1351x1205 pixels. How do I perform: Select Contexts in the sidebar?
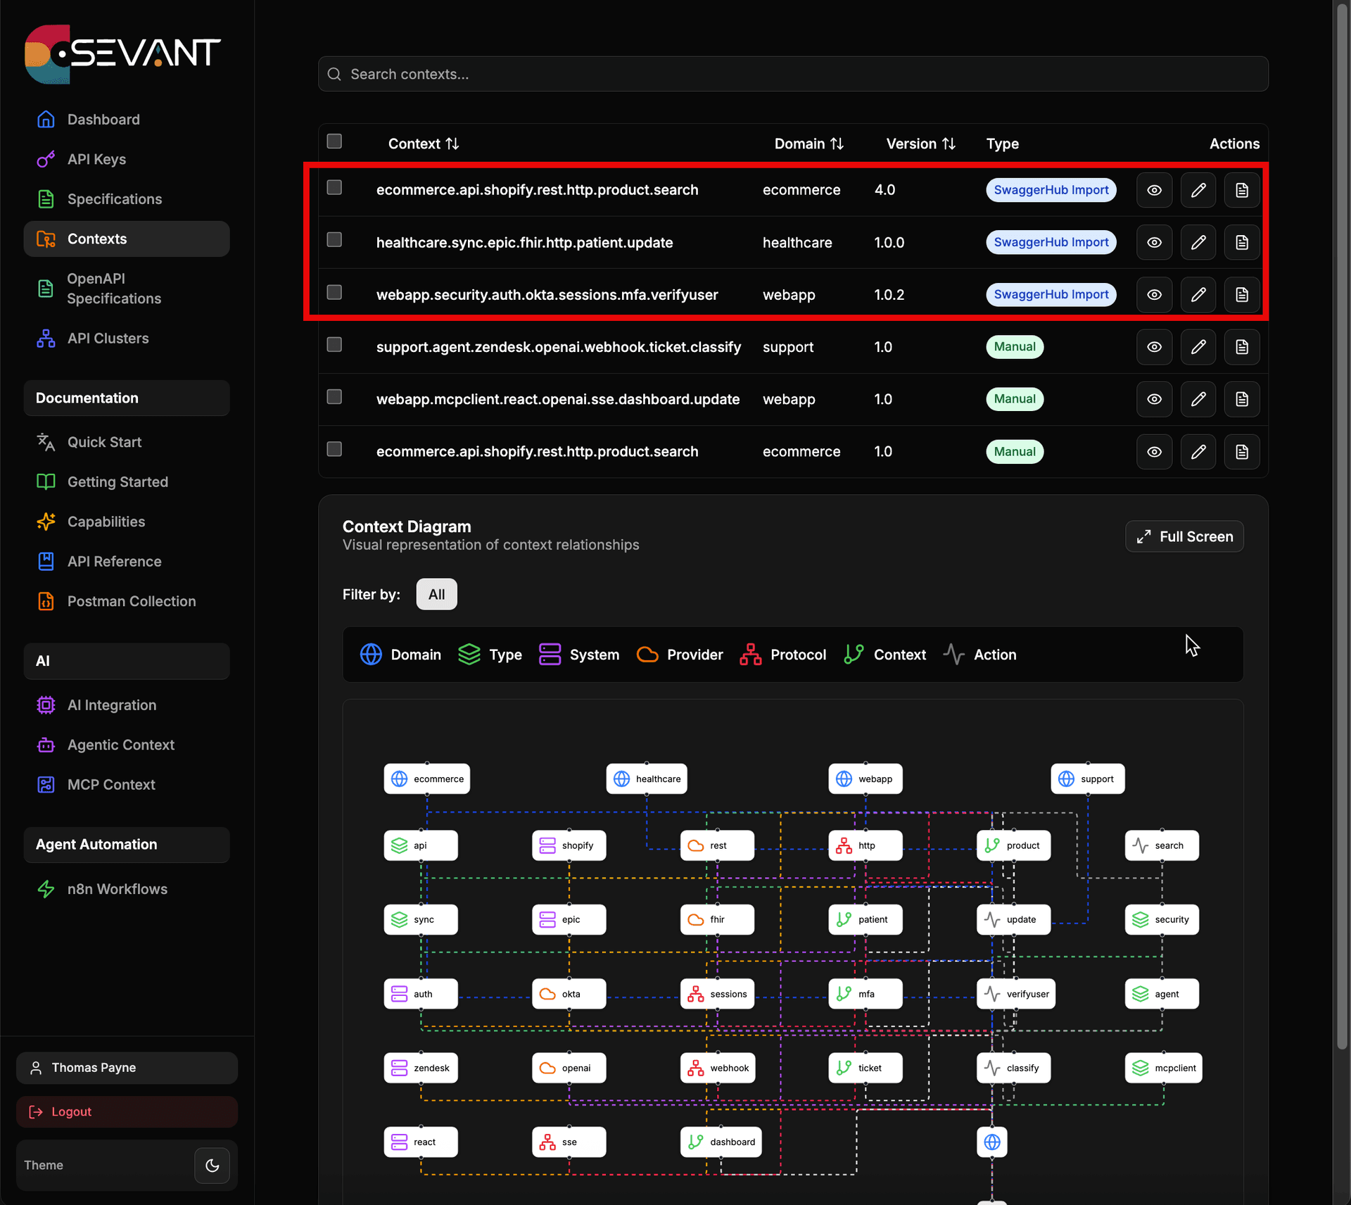tap(127, 239)
